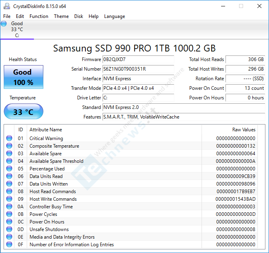Click the status orb for Critical Warning

tap(9, 138)
